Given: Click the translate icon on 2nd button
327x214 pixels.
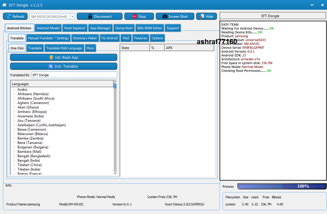Looking at the screenshot, I should pos(51,66).
